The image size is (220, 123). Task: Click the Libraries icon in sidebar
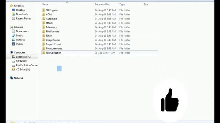tap(11, 27)
